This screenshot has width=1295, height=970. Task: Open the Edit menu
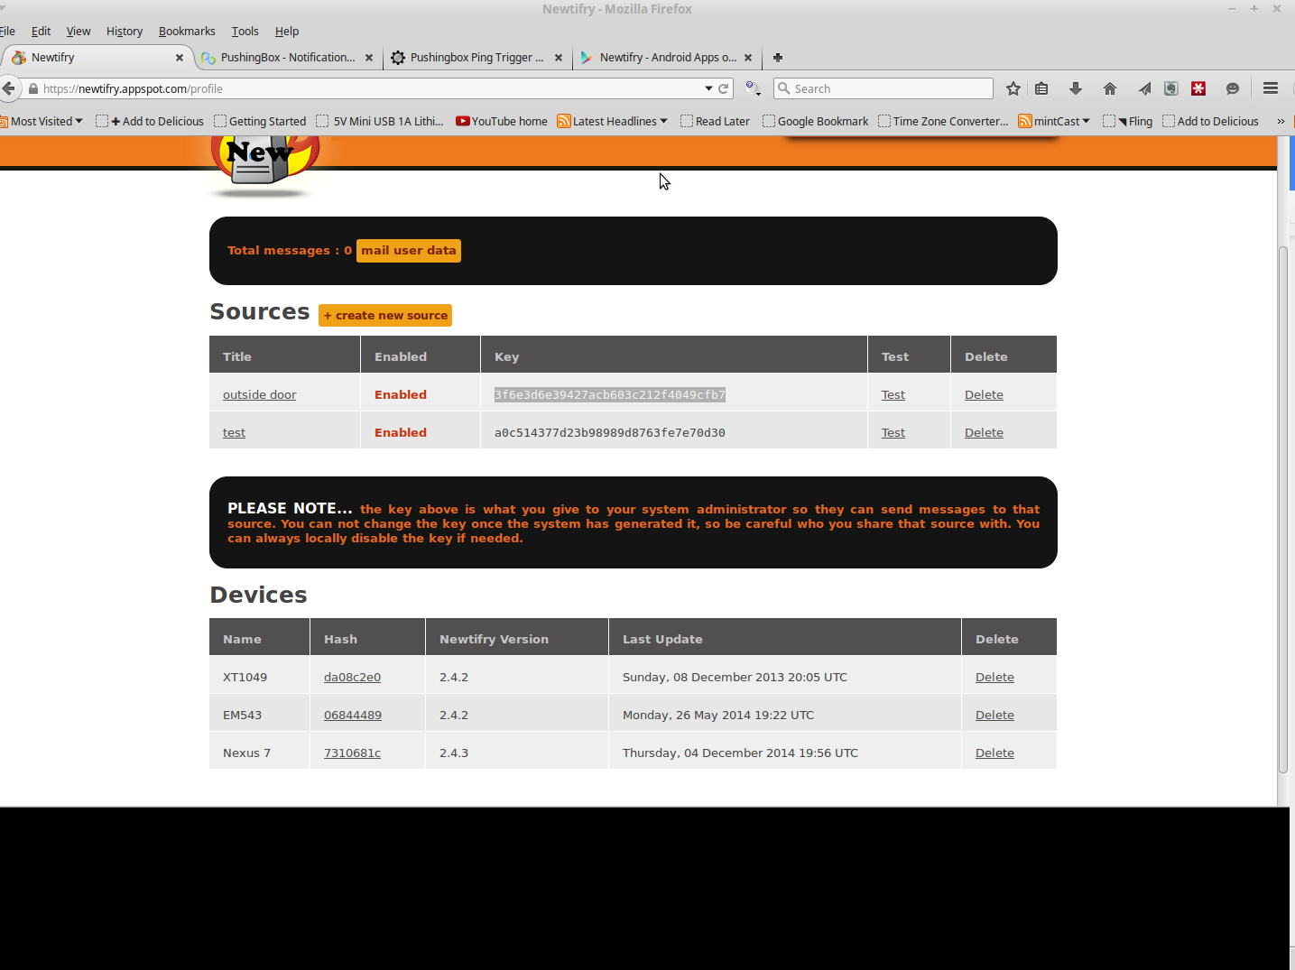41,31
